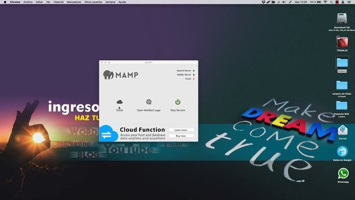Close the MAMP window
This screenshot has width=355, height=200.
point(102,62)
